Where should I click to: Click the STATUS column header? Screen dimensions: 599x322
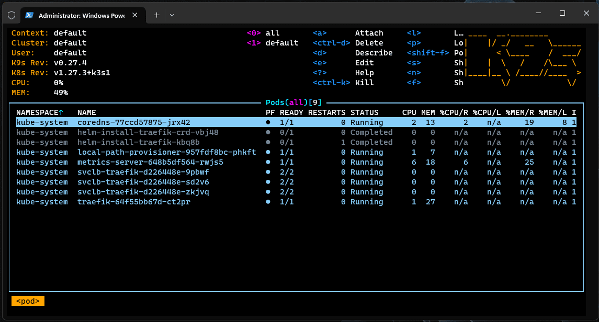pyautogui.click(x=365, y=112)
